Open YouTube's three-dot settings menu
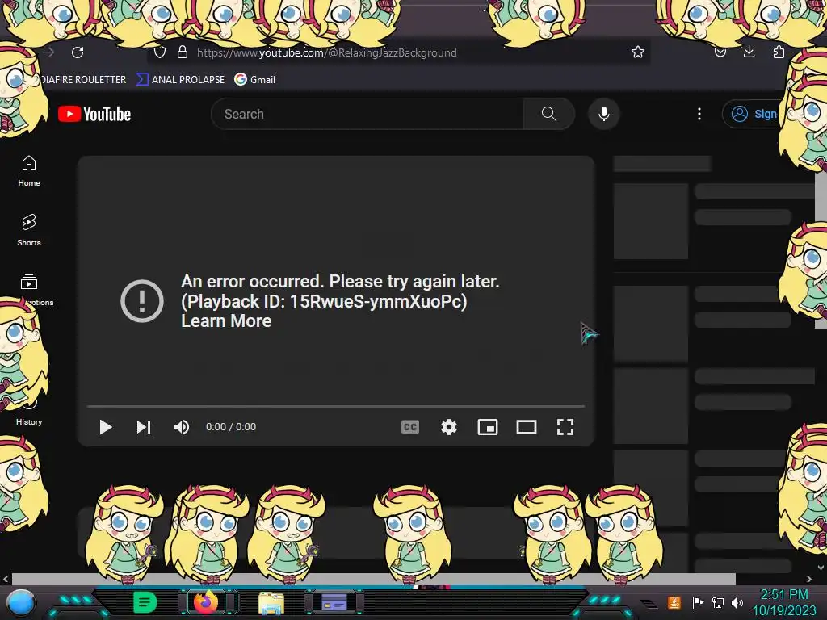Image resolution: width=827 pixels, height=620 pixels. (699, 114)
